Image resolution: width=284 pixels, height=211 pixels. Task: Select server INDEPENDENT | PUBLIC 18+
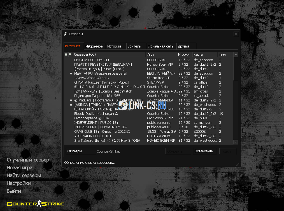(x=148, y=123)
